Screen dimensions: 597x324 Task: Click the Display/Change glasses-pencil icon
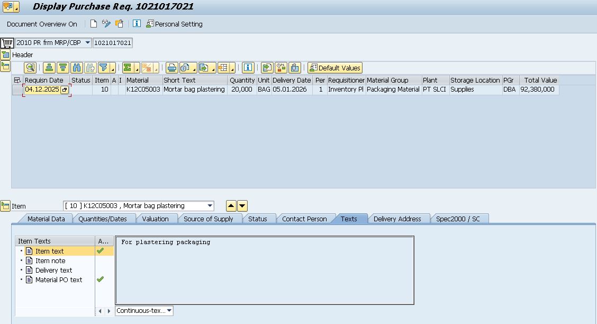point(106,24)
